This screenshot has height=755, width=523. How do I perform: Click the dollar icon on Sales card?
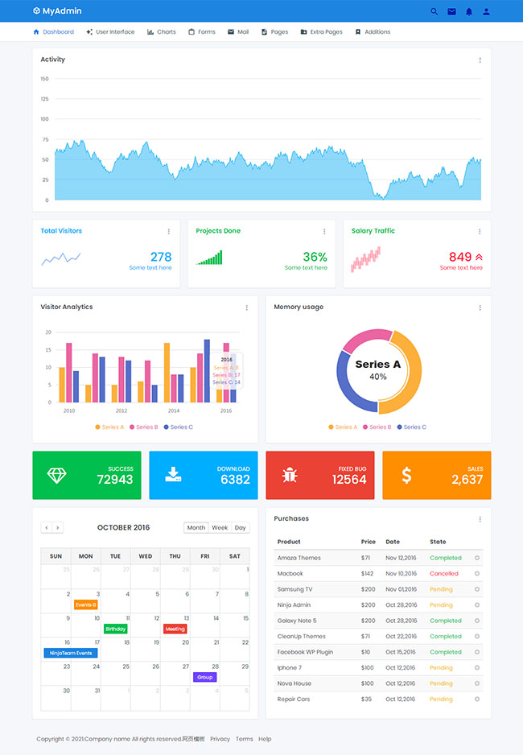(406, 475)
